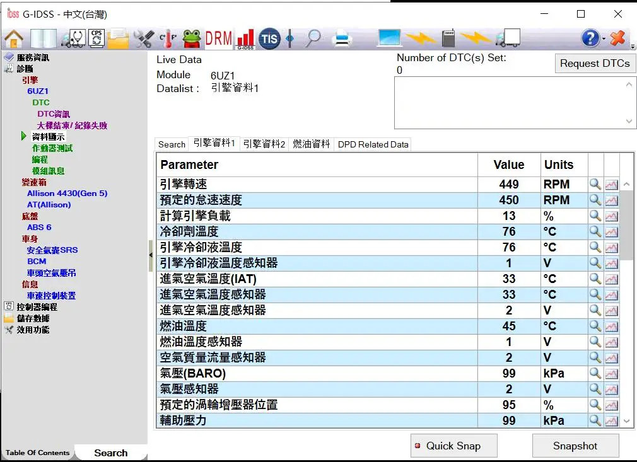Click the Snapshot button
Image resolution: width=637 pixels, height=462 pixels.
click(575, 446)
